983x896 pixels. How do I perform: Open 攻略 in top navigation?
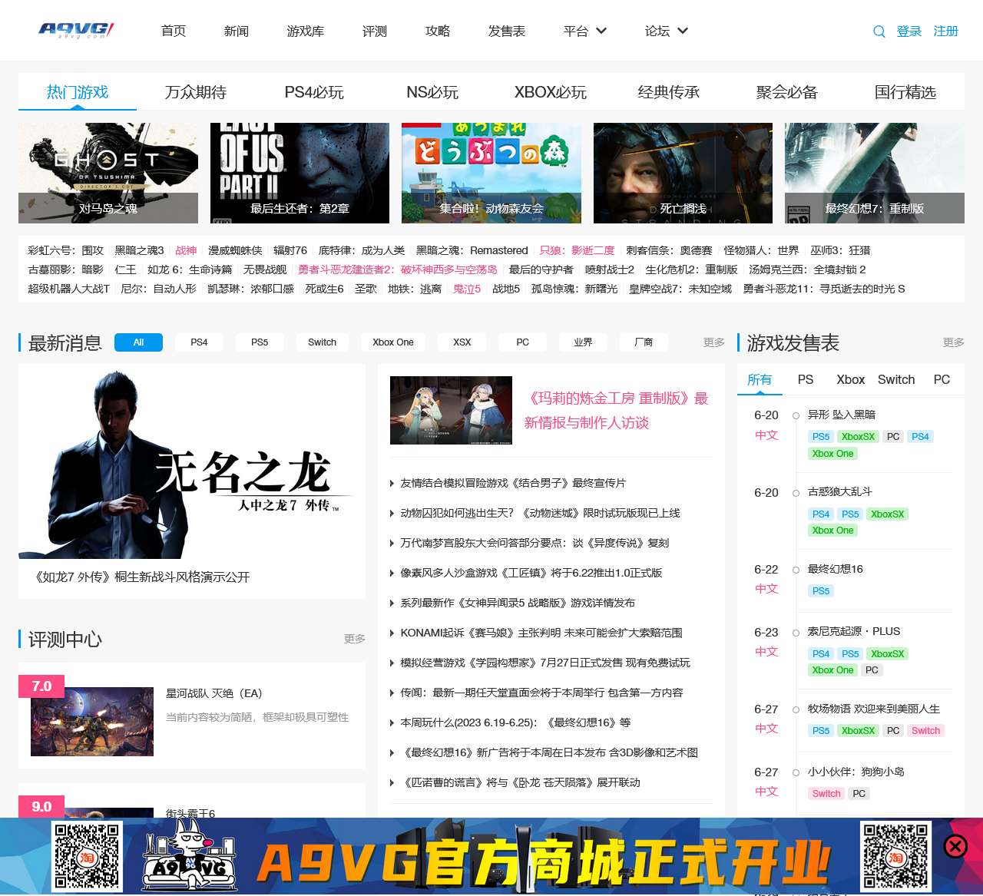[x=438, y=31]
